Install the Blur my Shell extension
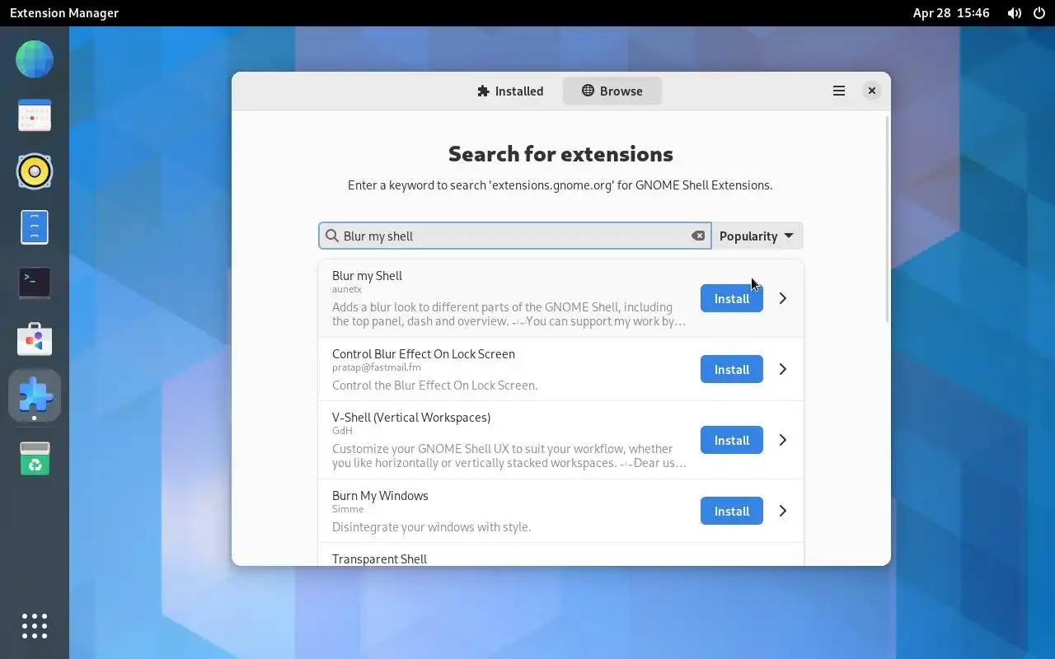This screenshot has width=1055, height=659. (732, 298)
